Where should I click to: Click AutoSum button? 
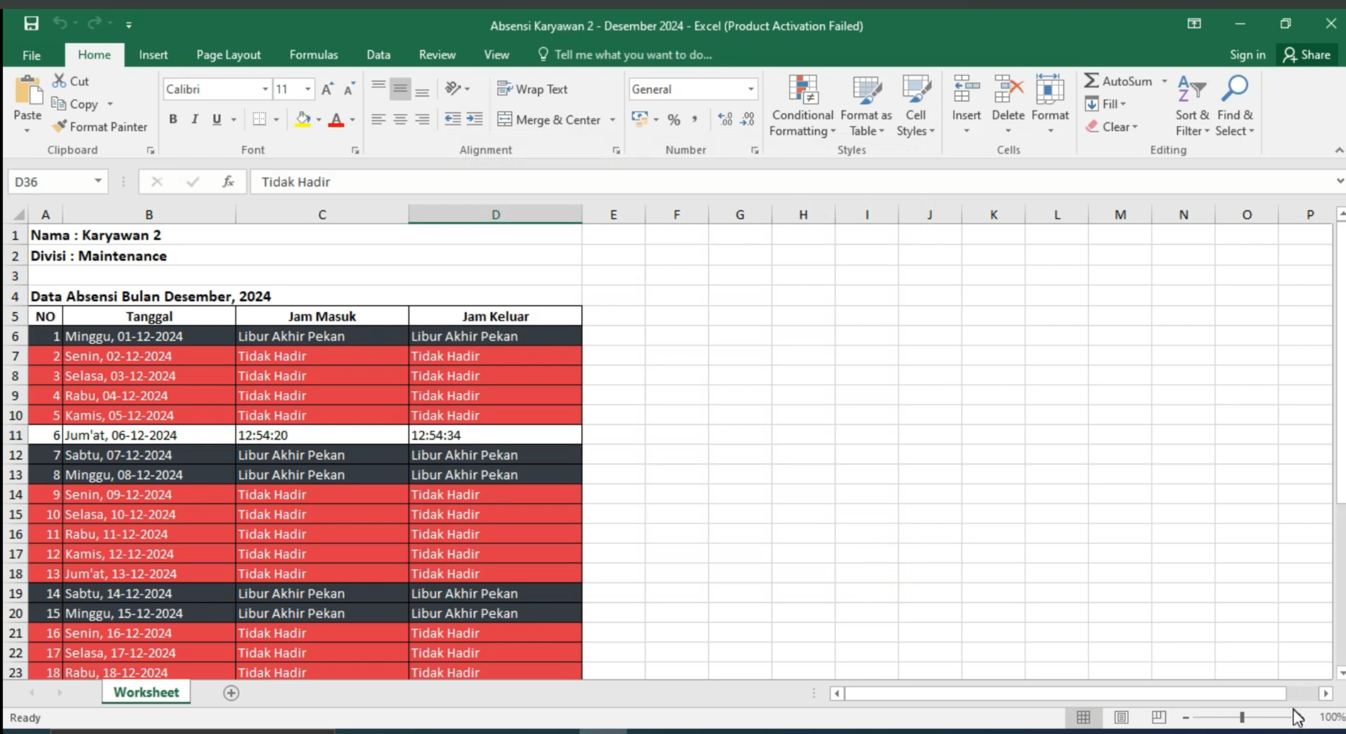click(x=1118, y=81)
